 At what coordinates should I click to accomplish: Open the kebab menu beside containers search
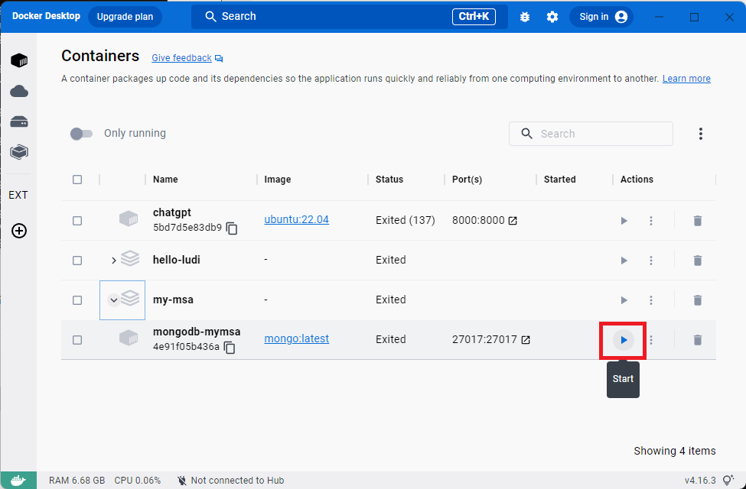(x=700, y=134)
